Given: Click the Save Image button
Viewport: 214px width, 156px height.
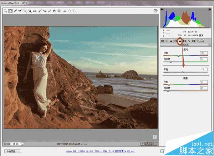Looking at the screenshot, I should click(x=12, y=151).
